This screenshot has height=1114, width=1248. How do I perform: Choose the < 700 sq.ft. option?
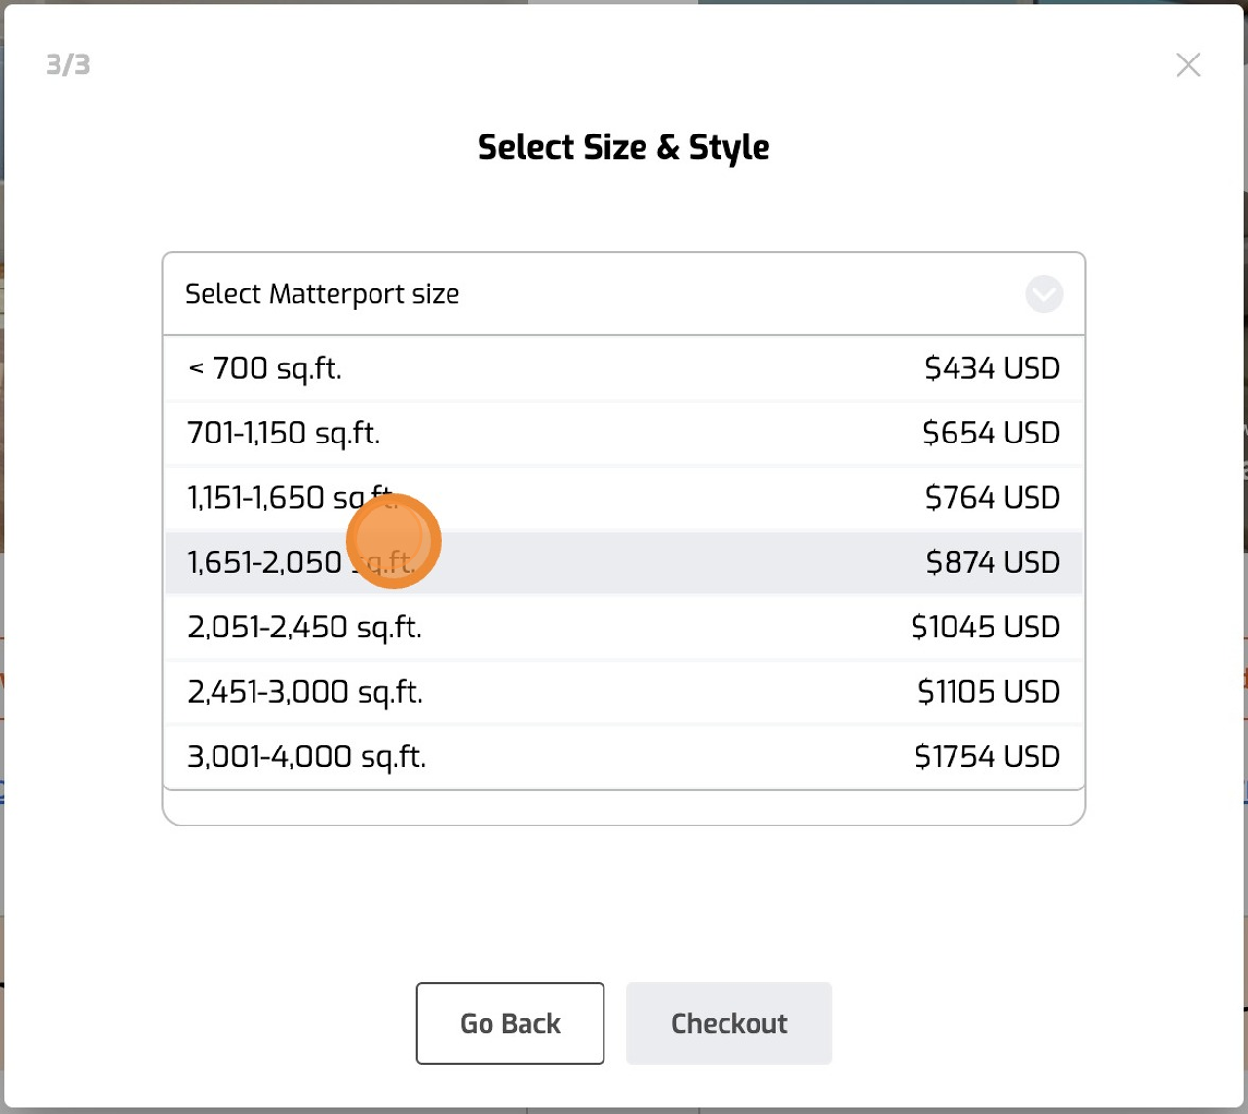pos(624,368)
